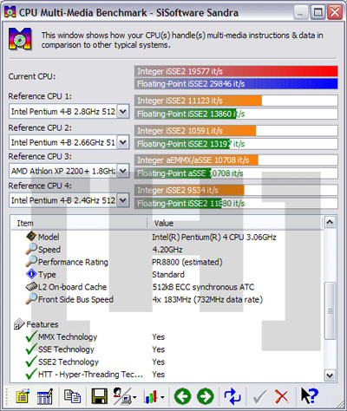Click the scrollbar down arrow in list
This screenshot has width=347, height=411.
330,375
